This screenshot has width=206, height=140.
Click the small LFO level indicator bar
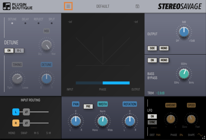click(154, 128)
